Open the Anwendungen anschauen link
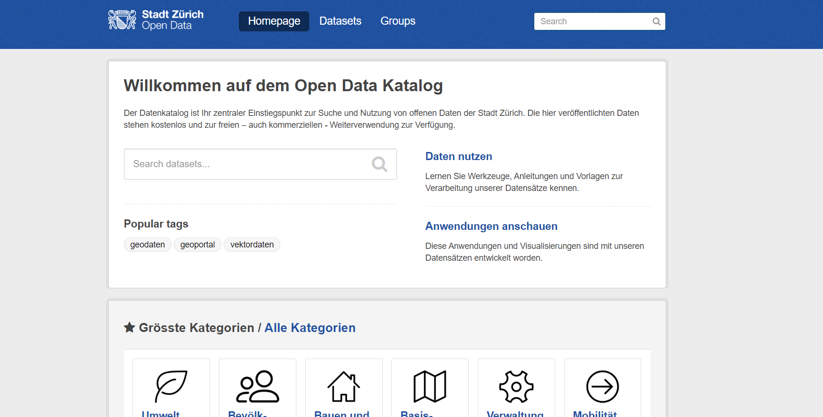The image size is (823, 417). click(491, 226)
